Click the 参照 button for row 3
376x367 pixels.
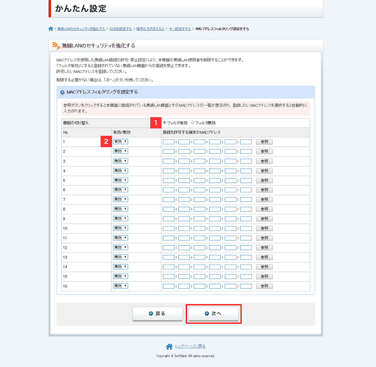264,161
